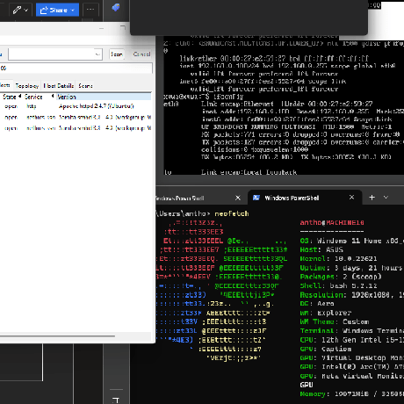The height and width of the screenshot is (404, 404).
Task: Click the ifconfig command line in terminal
Action: (x=204, y=97)
